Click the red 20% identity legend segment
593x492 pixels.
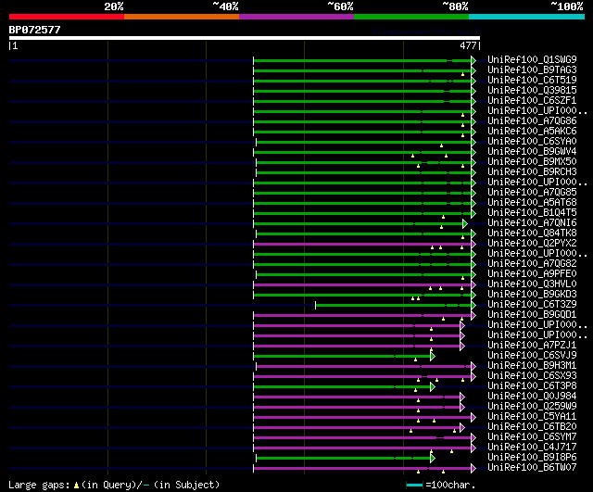pyautogui.click(x=67, y=17)
